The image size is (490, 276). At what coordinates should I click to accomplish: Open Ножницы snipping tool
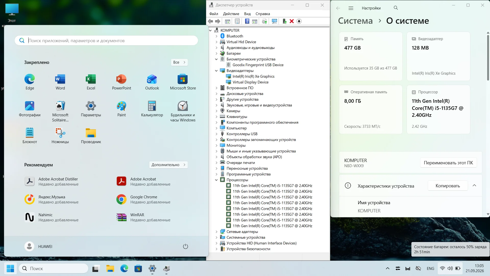coord(60,136)
